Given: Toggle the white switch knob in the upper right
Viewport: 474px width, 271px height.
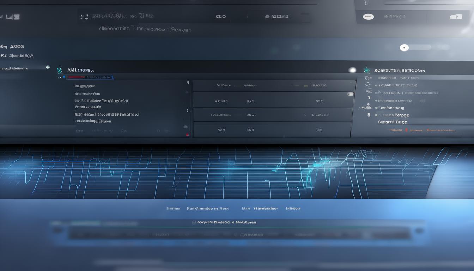Looking at the screenshot, I should pyautogui.click(x=404, y=48).
